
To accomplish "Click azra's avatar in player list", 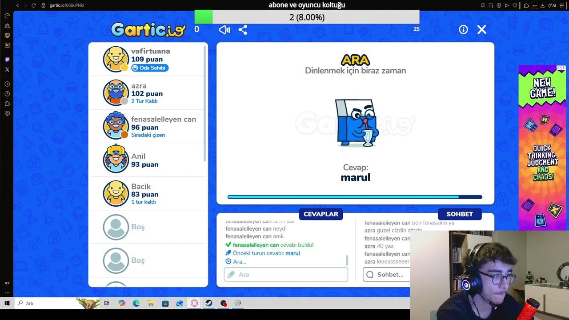I will point(116,92).
